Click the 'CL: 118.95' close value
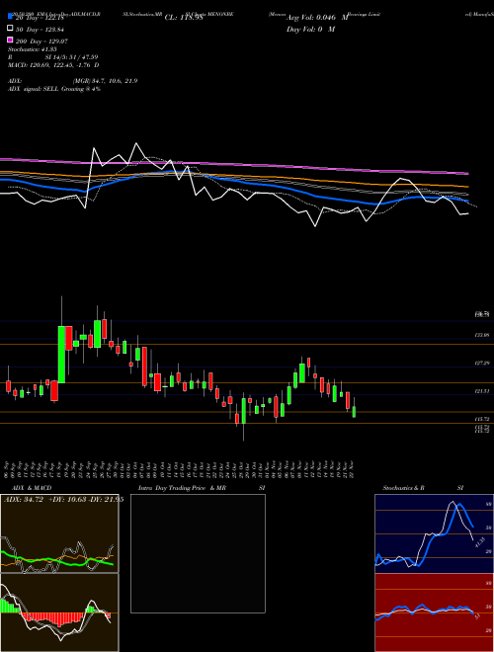 point(184,18)
